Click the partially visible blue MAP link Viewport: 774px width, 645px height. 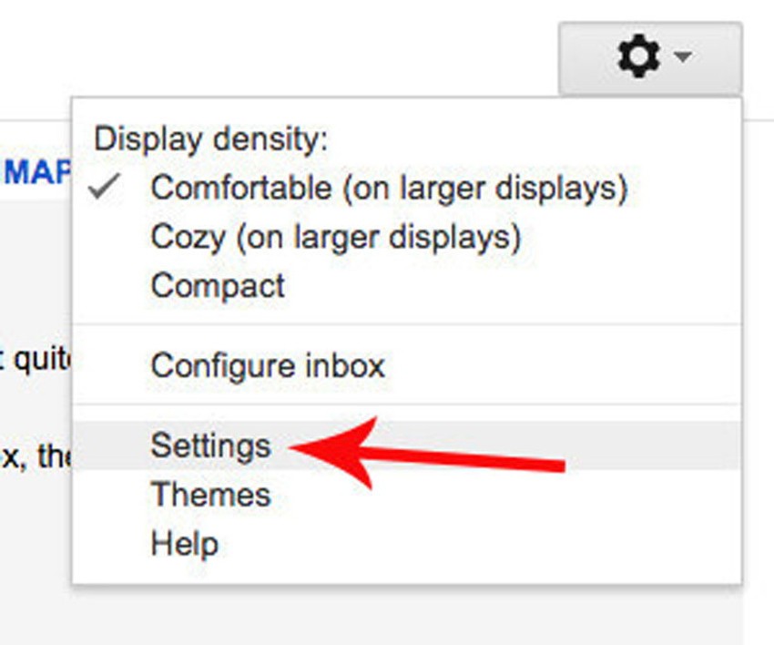36,172
